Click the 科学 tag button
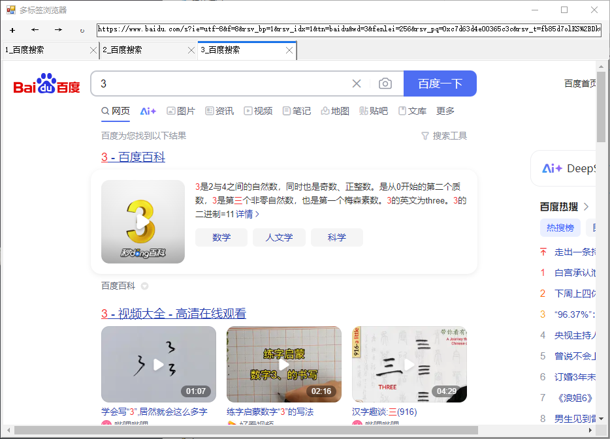The image size is (610, 439). pyautogui.click(x=337, y=237)
